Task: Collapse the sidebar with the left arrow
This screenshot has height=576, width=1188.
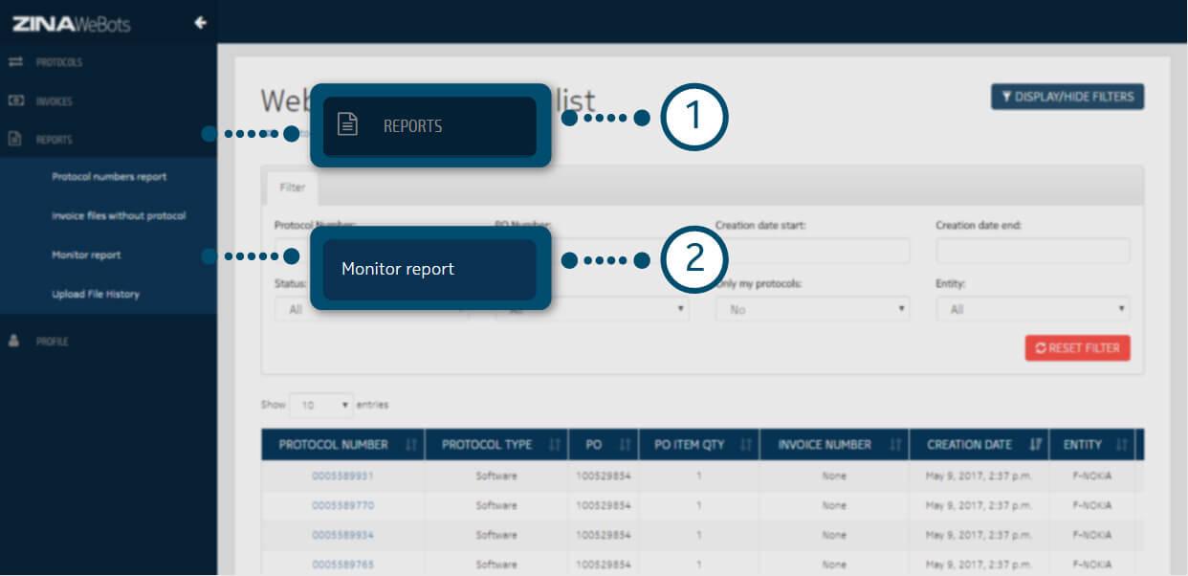Action: (x=200, y=23)
